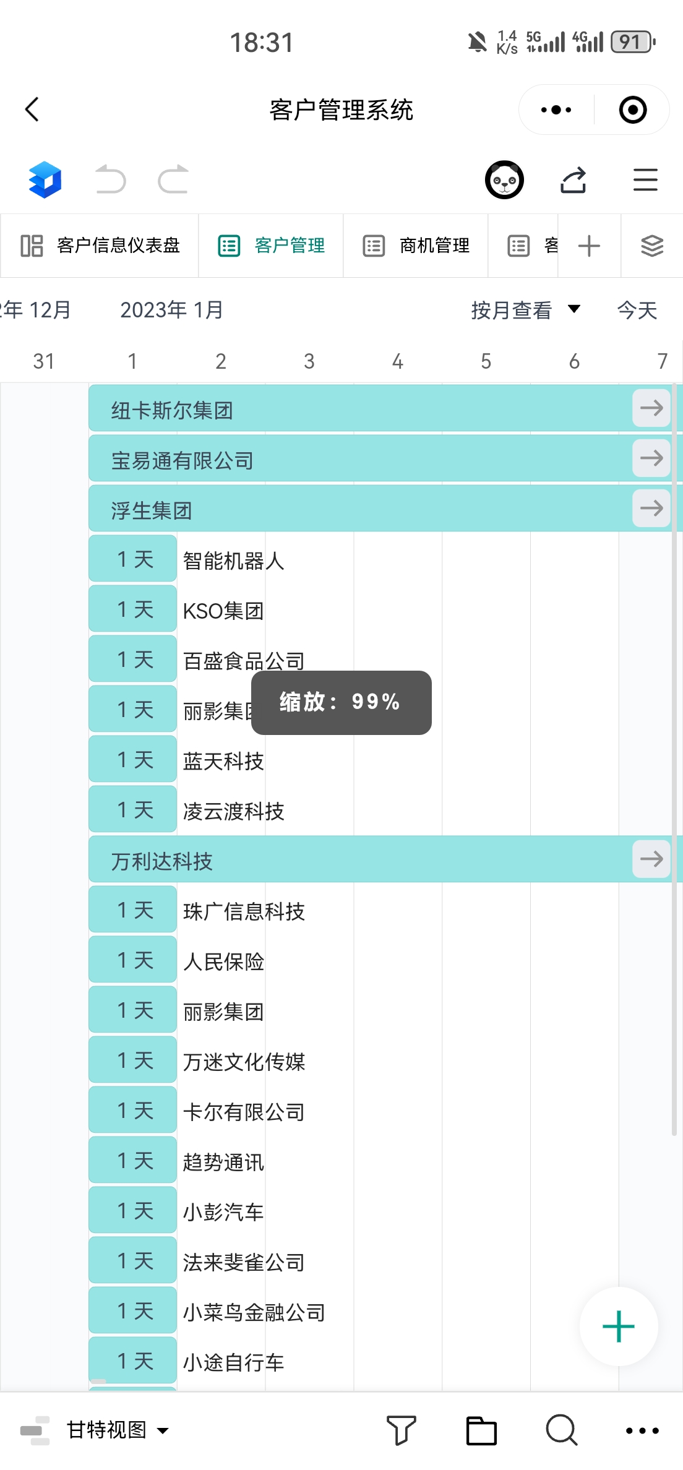
Task: Open the folder icon in bottom bar
Action: [x=481, y=1430]
